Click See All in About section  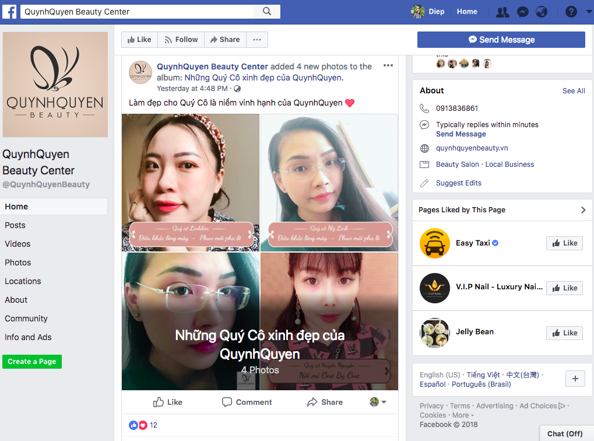pos(574,90)
